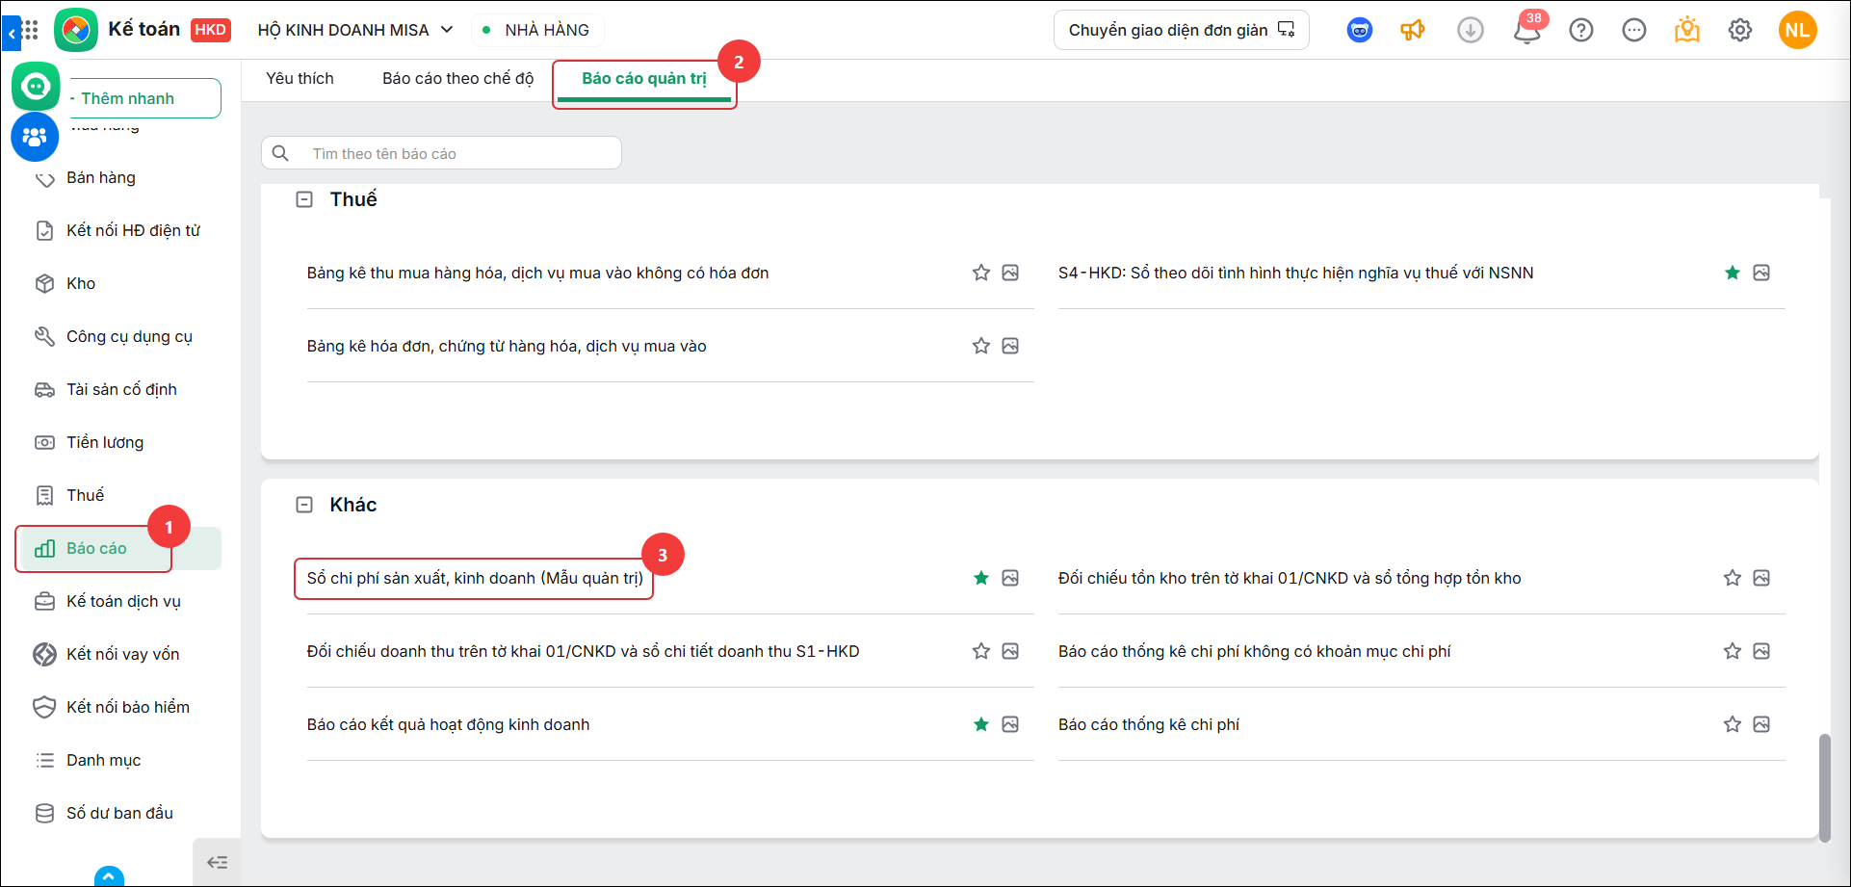
Task: Click the NL user avatar
Action: pyautogui.click(x=1798, y=31)
